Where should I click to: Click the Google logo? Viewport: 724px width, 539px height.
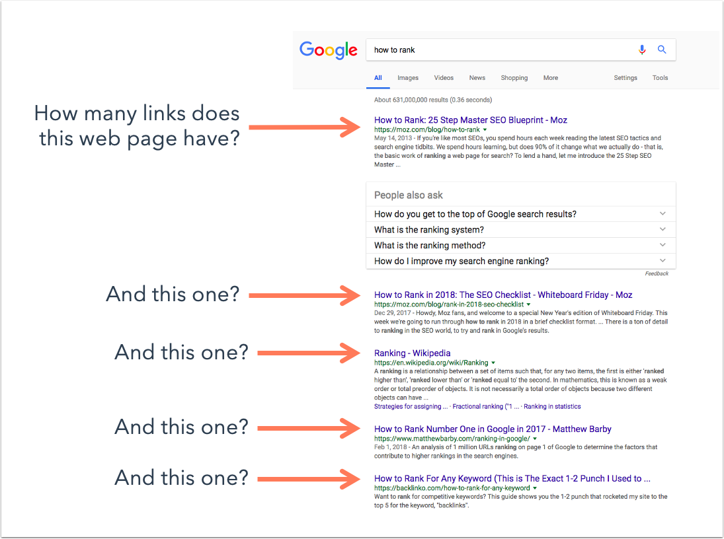[x=329, y=50]
